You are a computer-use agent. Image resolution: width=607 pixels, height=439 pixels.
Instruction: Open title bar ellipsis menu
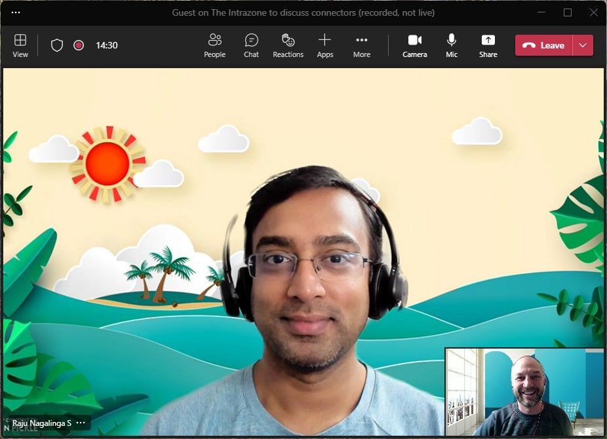(16, 12)
